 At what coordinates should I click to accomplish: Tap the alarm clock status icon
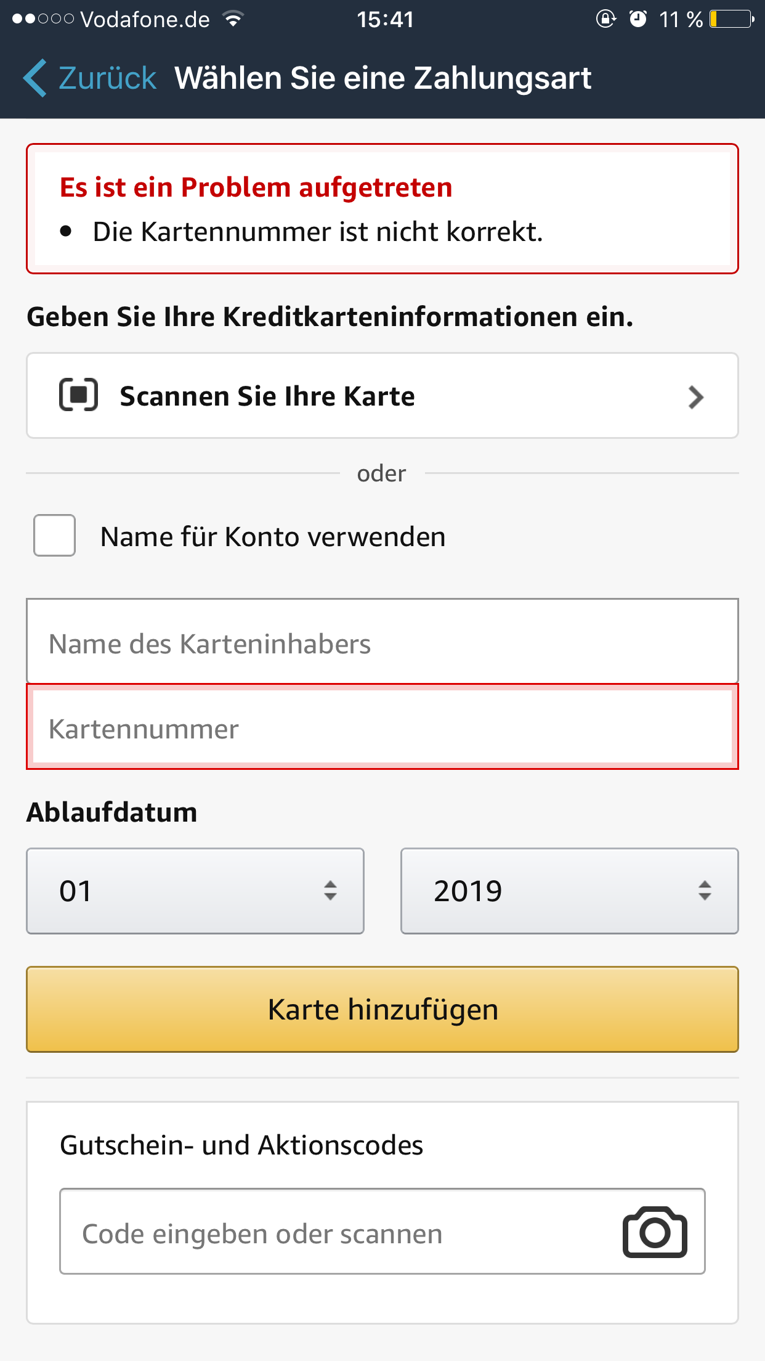coord(638,19)
